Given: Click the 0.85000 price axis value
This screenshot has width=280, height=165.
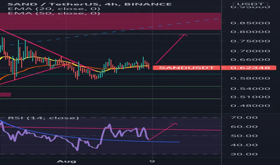Looking at the screenshot, I should coord(250,23).
